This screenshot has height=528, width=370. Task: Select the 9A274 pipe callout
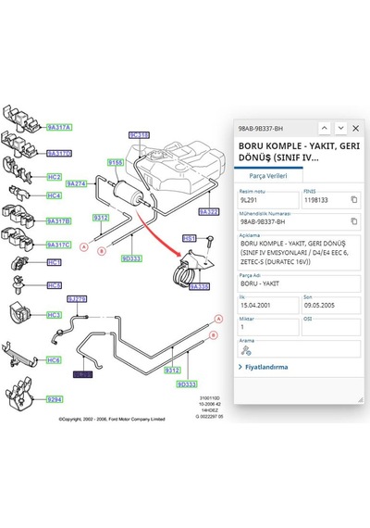(x=77, y=183)
